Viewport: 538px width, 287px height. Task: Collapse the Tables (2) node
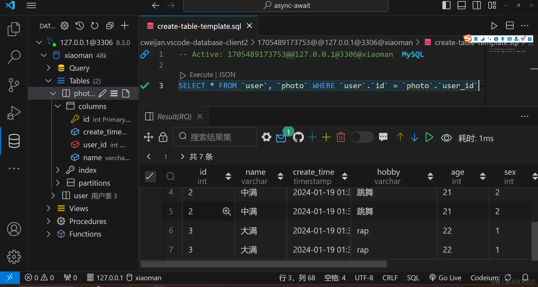pyautogui.click(x=48, y=81)
